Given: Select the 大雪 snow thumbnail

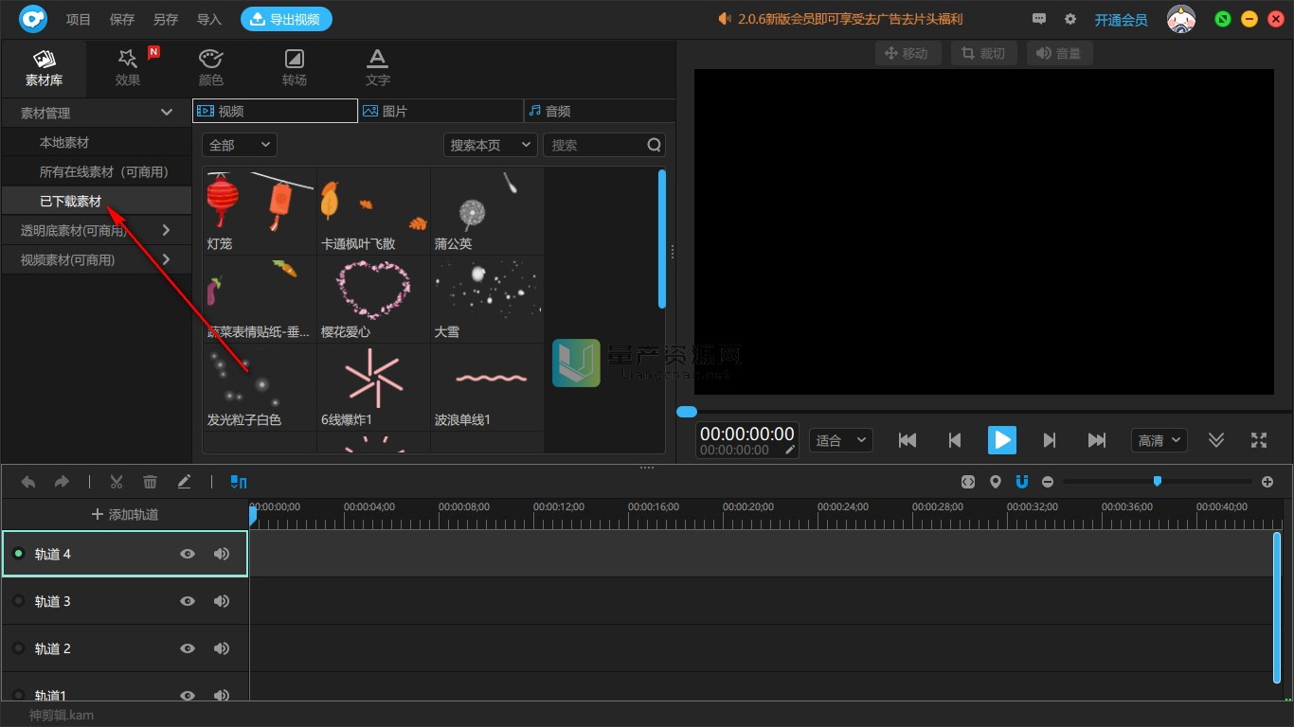Looking at the screenshot, I should coord(487,298).
